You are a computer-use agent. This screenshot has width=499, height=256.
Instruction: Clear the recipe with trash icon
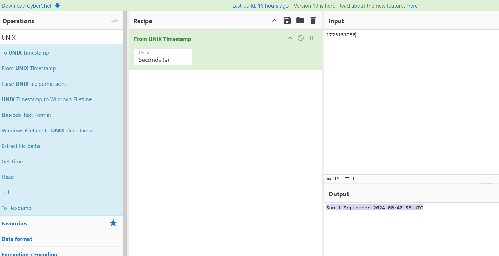pos(313,21)
